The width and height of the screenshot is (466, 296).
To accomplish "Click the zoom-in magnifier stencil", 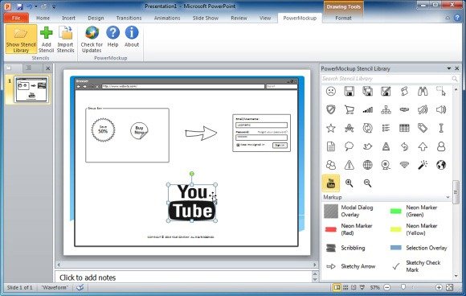I will coord(349,183).
